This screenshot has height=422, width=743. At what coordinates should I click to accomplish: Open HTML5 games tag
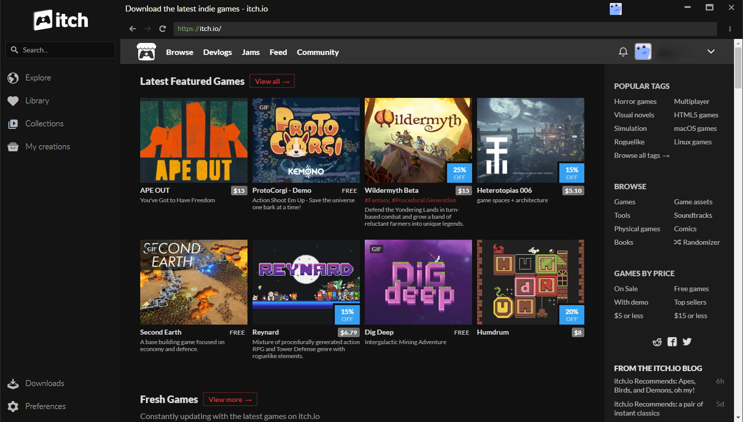click(x=696, y=115)
